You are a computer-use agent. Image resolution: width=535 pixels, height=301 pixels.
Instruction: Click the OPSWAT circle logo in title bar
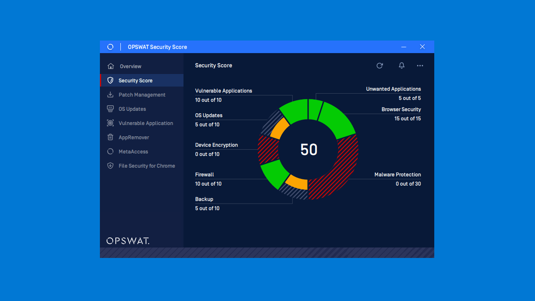click(110, 47)
